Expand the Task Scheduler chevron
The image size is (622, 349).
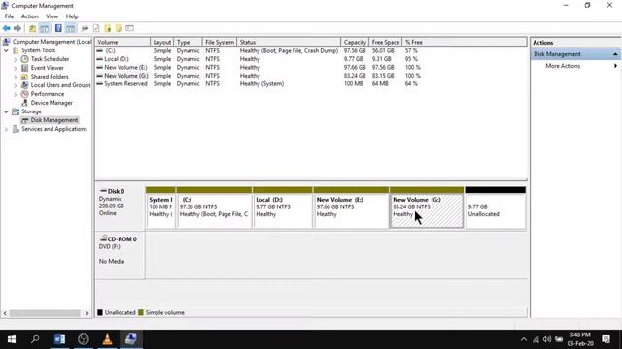(x=16, y=59)
